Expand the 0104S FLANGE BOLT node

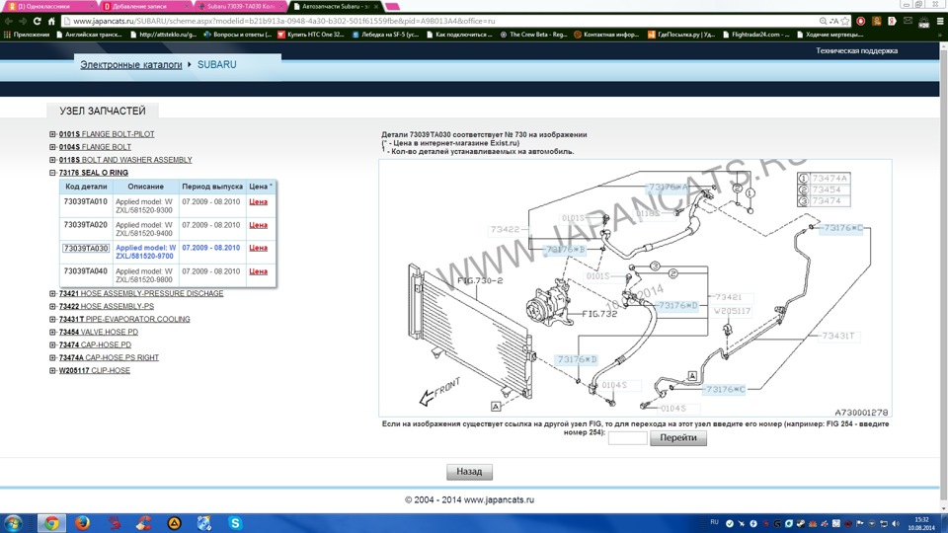(x=52, y=147)
